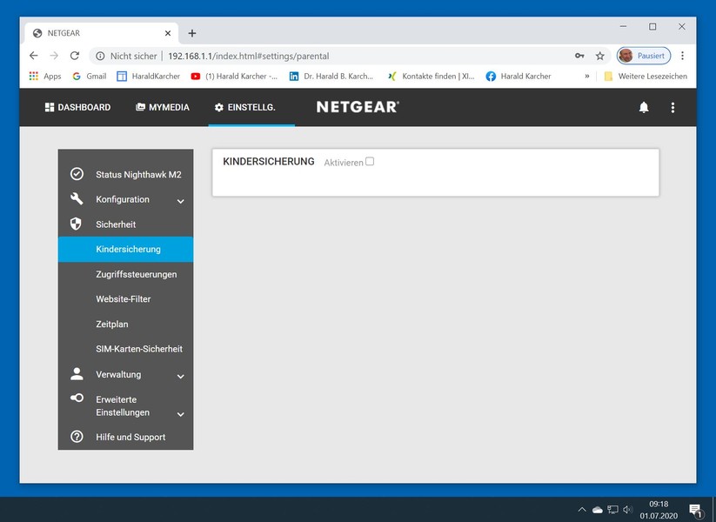716x522 pixels.
Task: Expand the Verwaltung submenu arrow
Action: (180, 376)
